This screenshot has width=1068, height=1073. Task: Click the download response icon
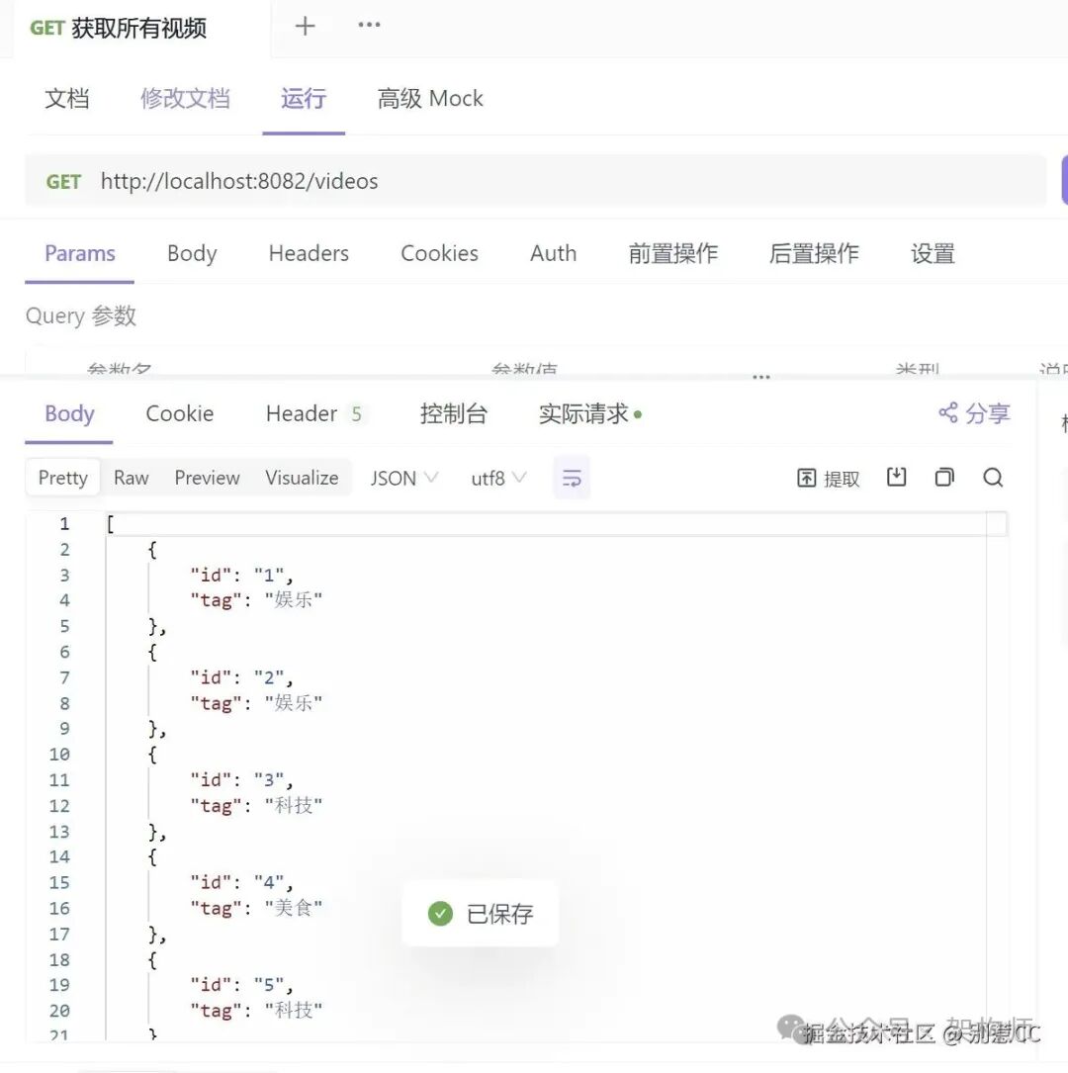click(x=896, y=477)
